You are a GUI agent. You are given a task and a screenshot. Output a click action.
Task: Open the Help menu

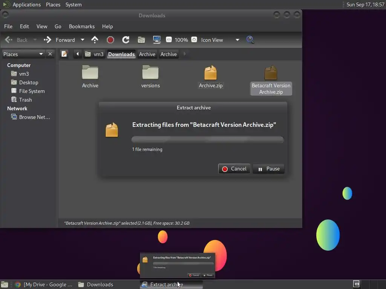pos(107,26)
